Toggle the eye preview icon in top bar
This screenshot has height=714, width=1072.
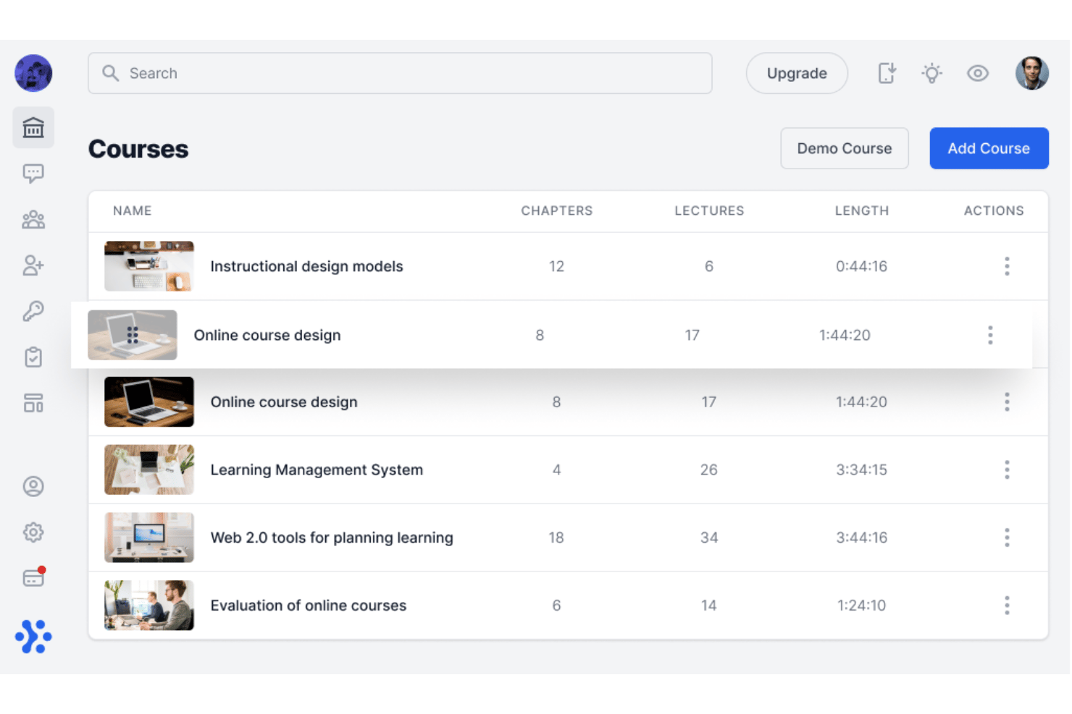point(978,73)
